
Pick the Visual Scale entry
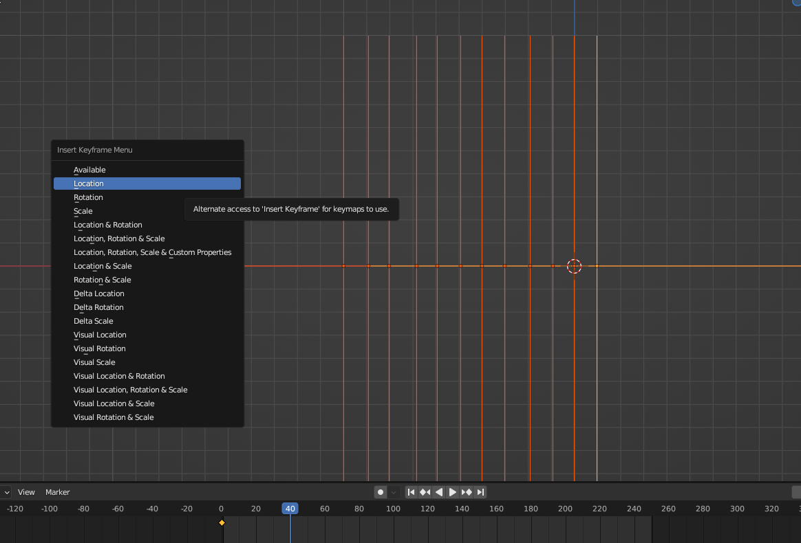tap(147, 362)
